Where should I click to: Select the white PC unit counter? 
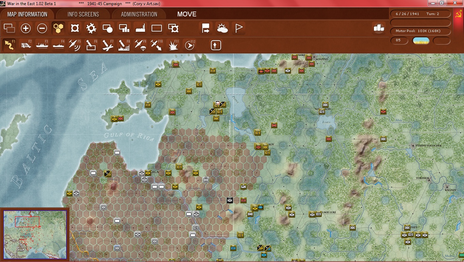(x=243, y=187)
